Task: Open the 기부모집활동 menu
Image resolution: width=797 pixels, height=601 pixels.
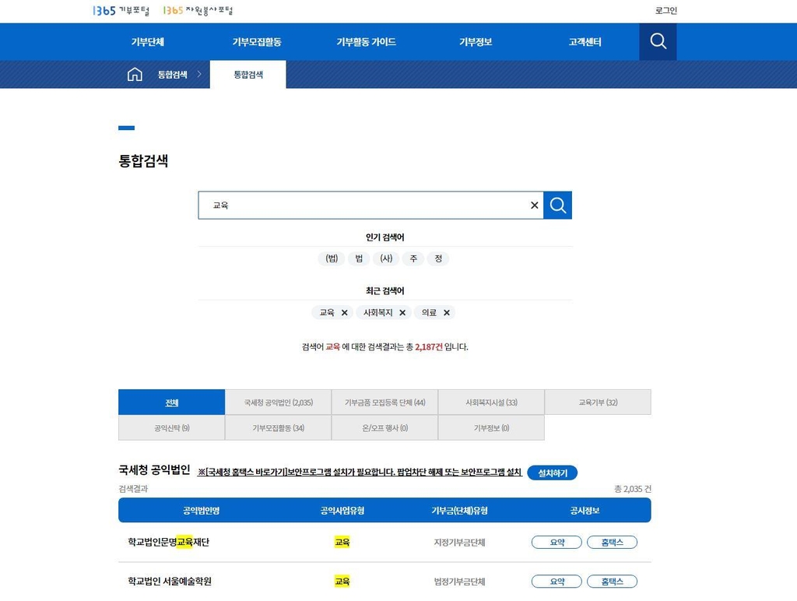Action: [257, 42]
